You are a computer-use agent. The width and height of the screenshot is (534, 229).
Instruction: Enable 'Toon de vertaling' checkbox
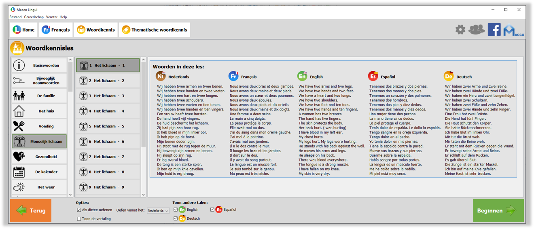[x=79, y=219]
